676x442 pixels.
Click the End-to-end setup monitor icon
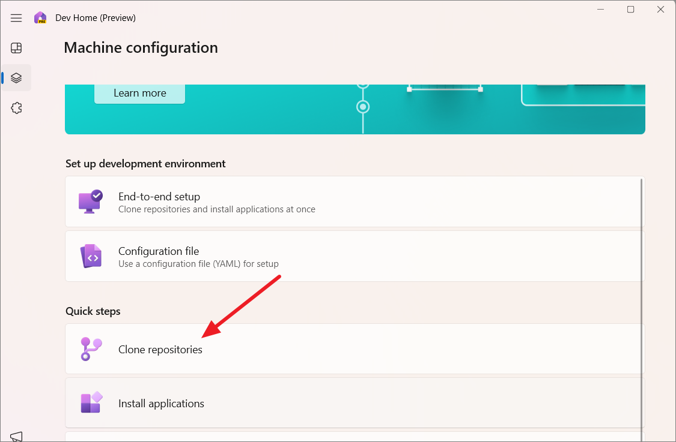[91, 202]
